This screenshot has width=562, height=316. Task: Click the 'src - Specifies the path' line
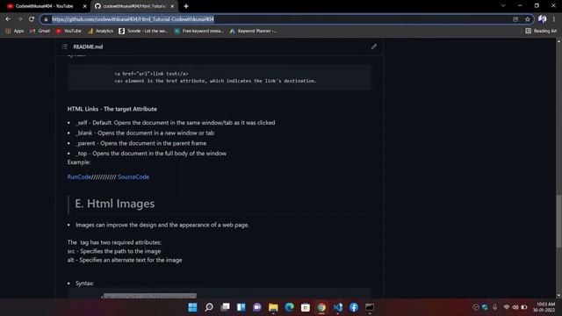click(114, 251)
